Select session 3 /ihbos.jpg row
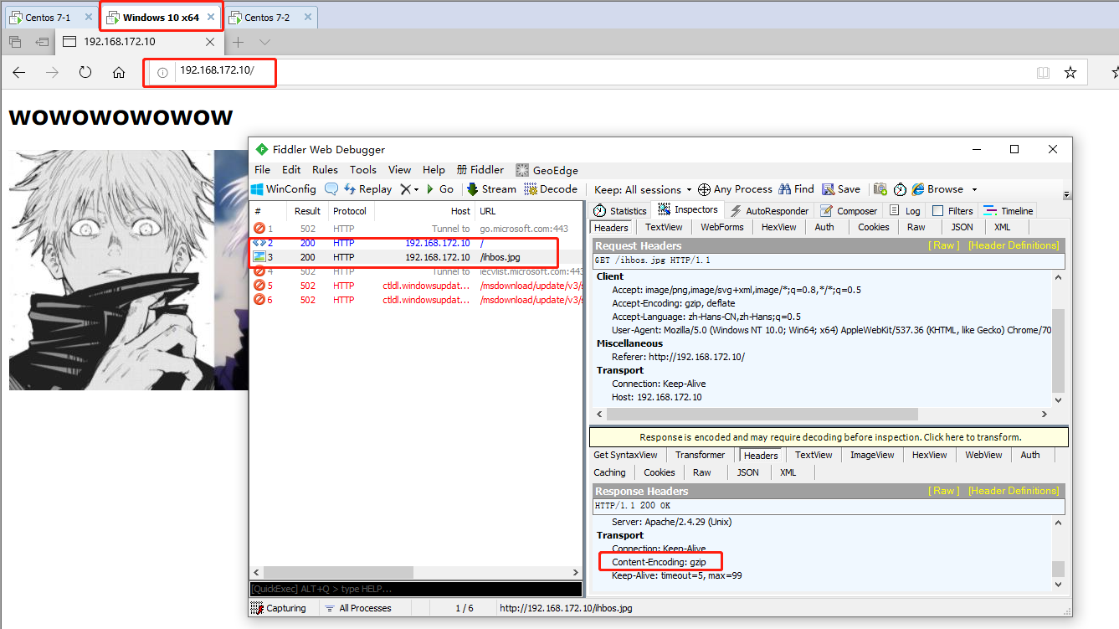1119x629 pixels. click(x=417, y=257)
